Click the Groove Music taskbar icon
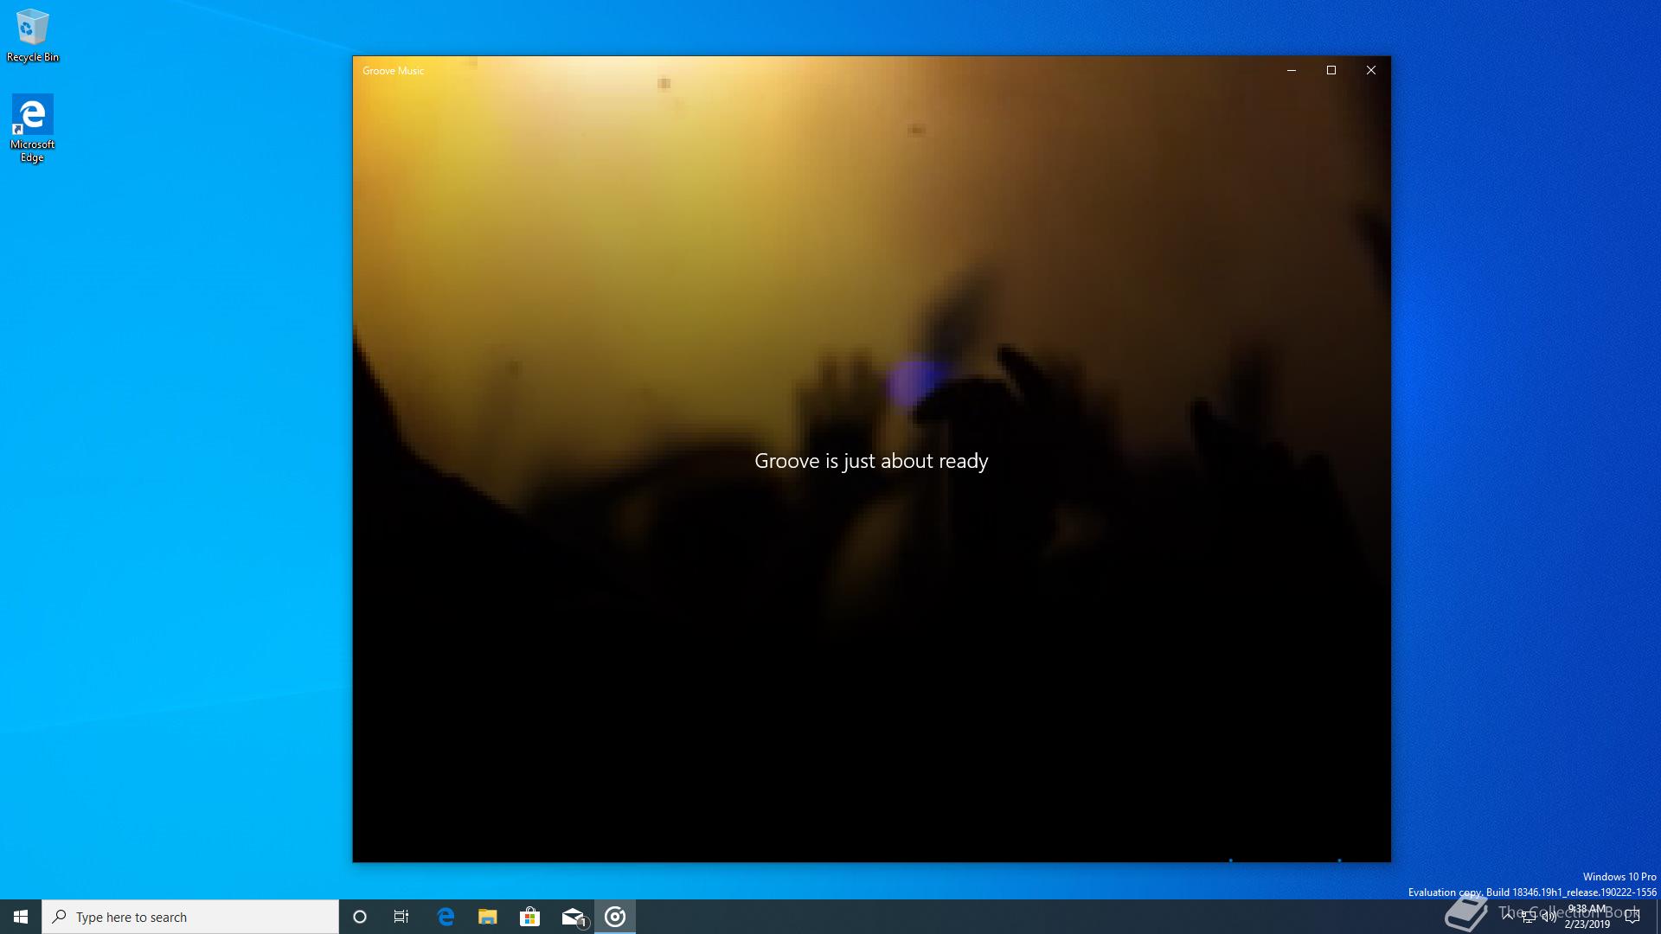Viewport: 1661px width, 934px height. (x=615, y=917)
